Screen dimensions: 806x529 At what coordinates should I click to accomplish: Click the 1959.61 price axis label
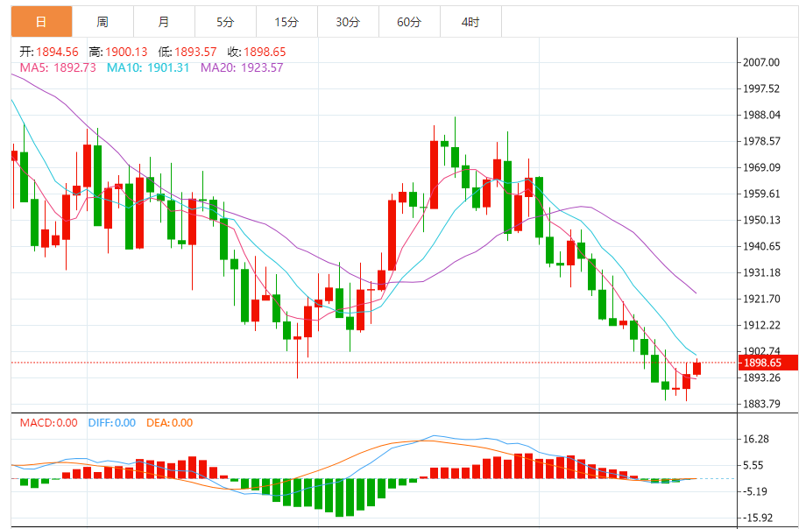(761, 194)
